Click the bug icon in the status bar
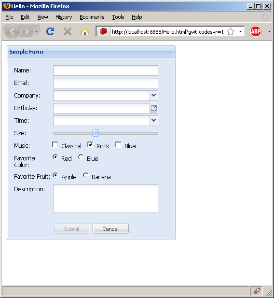 pyautogui.click(x=257, y=291)
